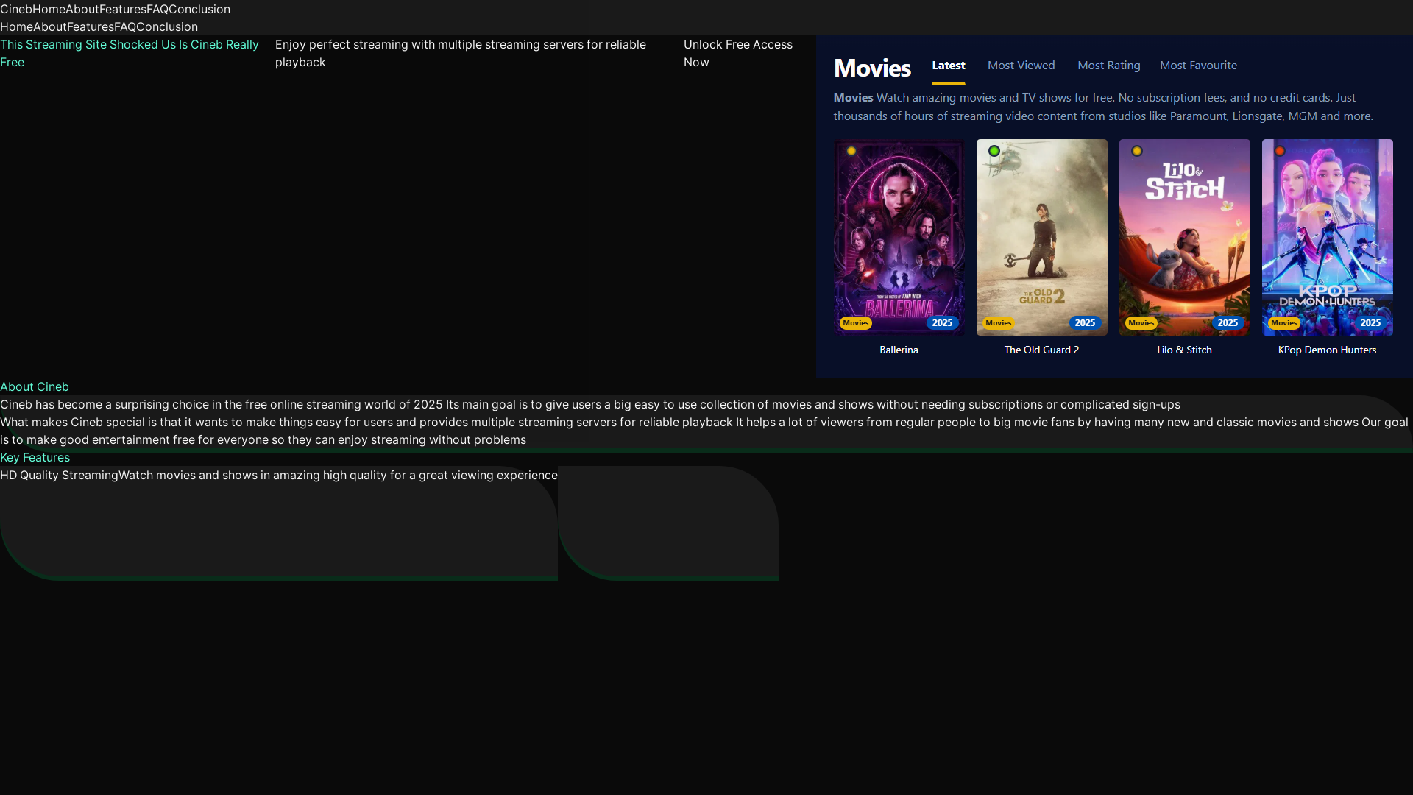
Task: Open Conclusion in top navigation row
Action: click(199, 9)
